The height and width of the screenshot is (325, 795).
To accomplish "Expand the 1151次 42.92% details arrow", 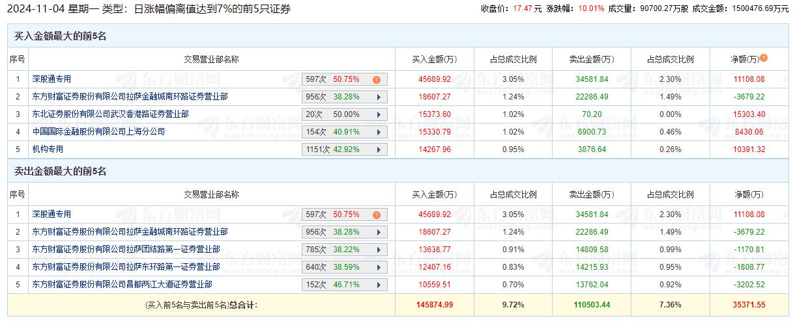I will pyautogui.click(x=379, y=149).
